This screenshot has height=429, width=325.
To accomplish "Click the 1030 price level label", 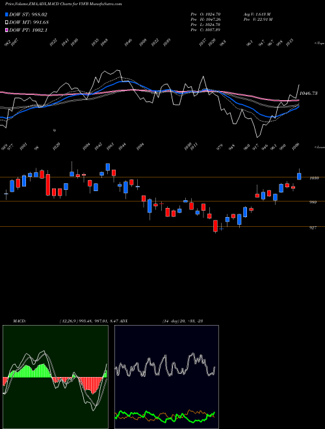I will pos(314,178).
